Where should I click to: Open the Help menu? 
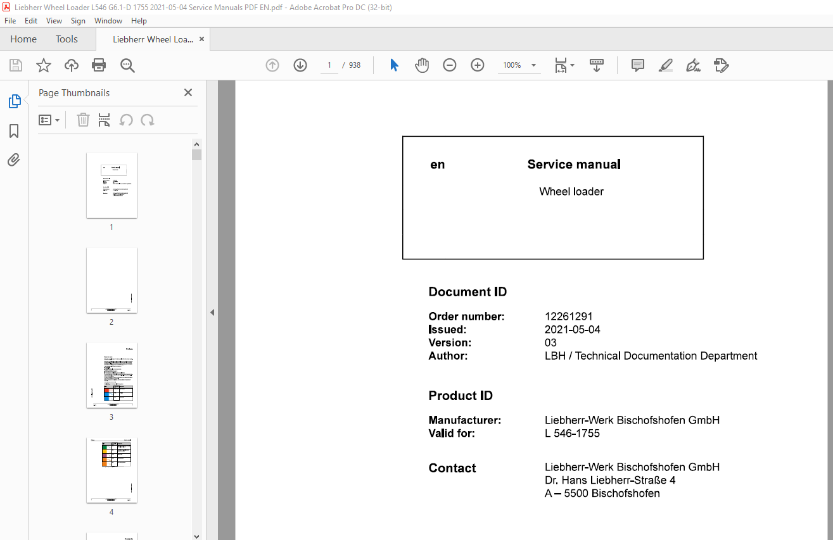click(x=139, y=21)
